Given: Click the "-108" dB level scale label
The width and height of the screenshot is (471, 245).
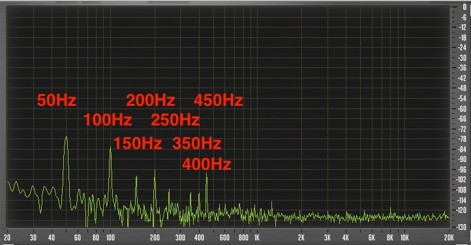Looking at the screenshot, I should (x=461, y=190).
